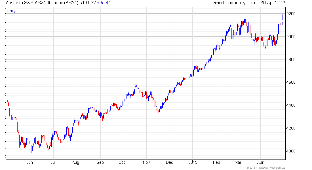The width and height of the screenshot is (312, 170).
Task: Click the Dec label on time axis
Action: tap(169, 162)
